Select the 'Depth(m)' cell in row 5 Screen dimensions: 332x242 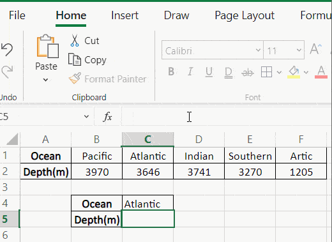pos(97,219)
